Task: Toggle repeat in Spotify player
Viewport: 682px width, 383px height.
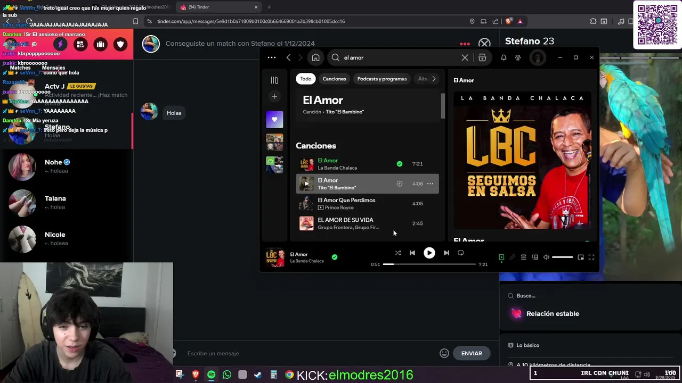Action: (461, 253)
